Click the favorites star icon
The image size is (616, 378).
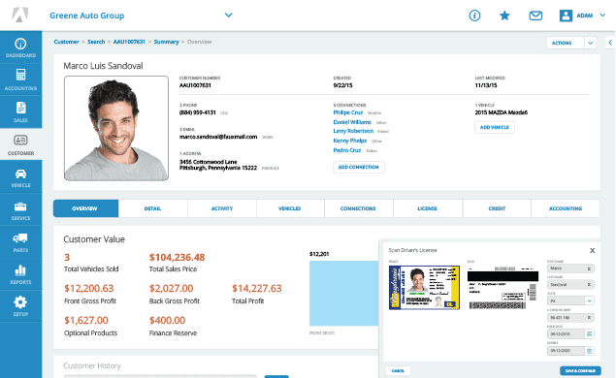pos(504,16)
